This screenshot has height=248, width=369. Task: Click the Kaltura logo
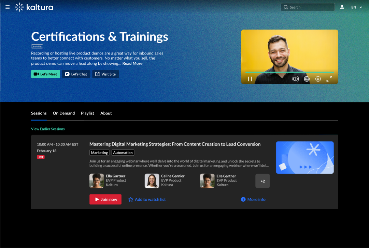pyautogui.click(x=34, y=7)
